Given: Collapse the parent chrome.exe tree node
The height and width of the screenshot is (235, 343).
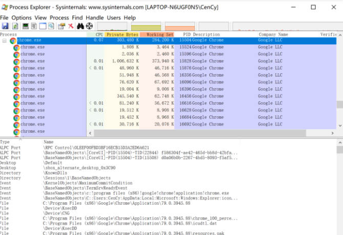Looking at the screenshot, I should click(5, 40).
